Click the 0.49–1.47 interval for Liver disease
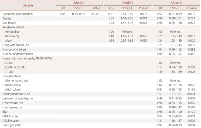The image size is (201, 128). tap(175, 107)
